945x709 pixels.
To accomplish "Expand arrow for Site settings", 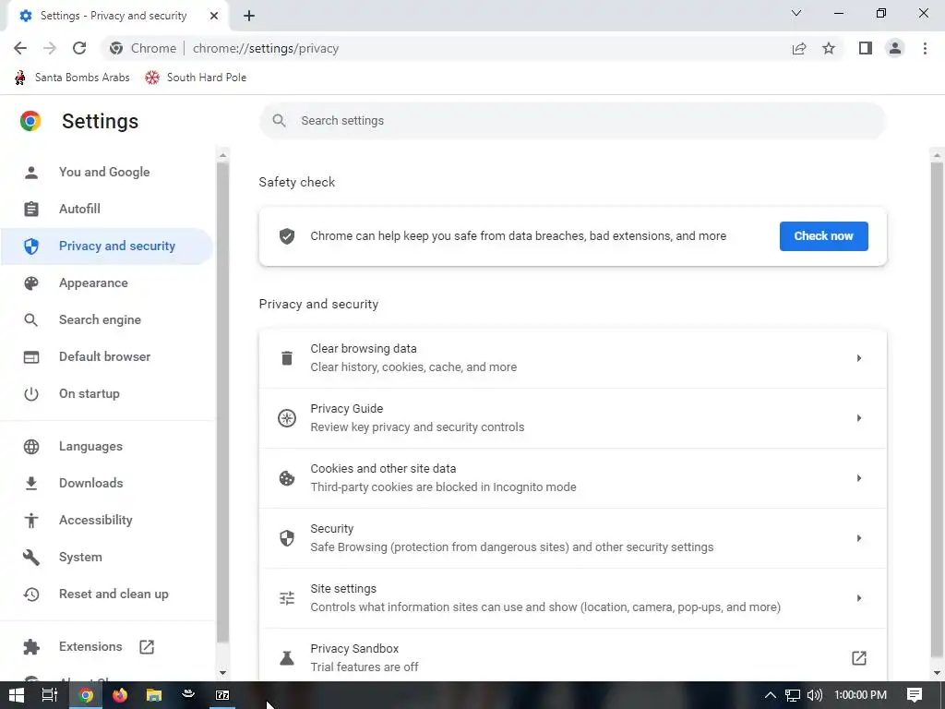I will pos(859,598).
